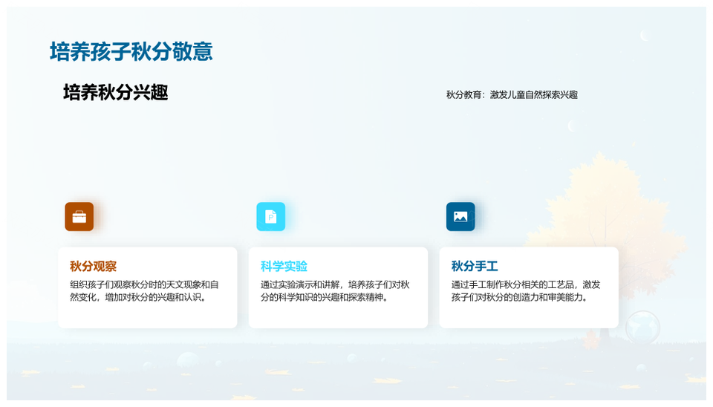Select the 秋分手工 card heading
713x407 pixels.
tap(474, 267)
